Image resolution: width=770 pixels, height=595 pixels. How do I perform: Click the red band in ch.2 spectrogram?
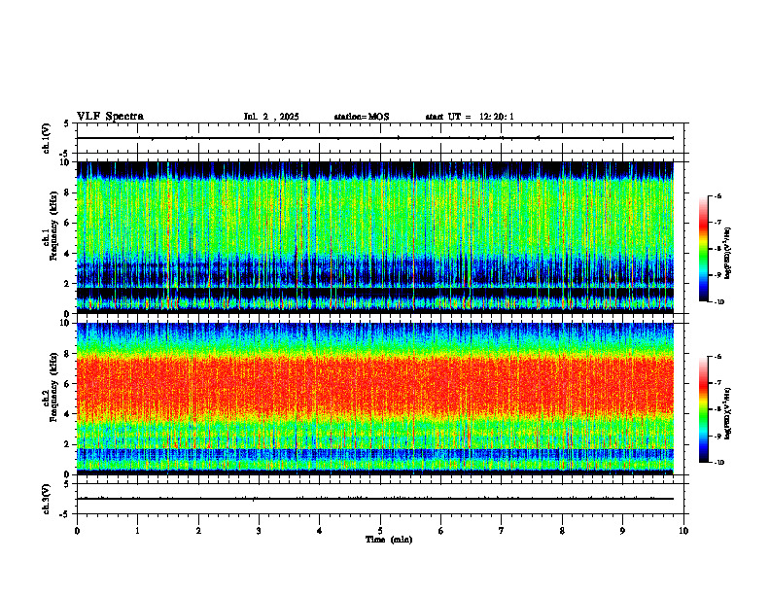click(375, 385)
